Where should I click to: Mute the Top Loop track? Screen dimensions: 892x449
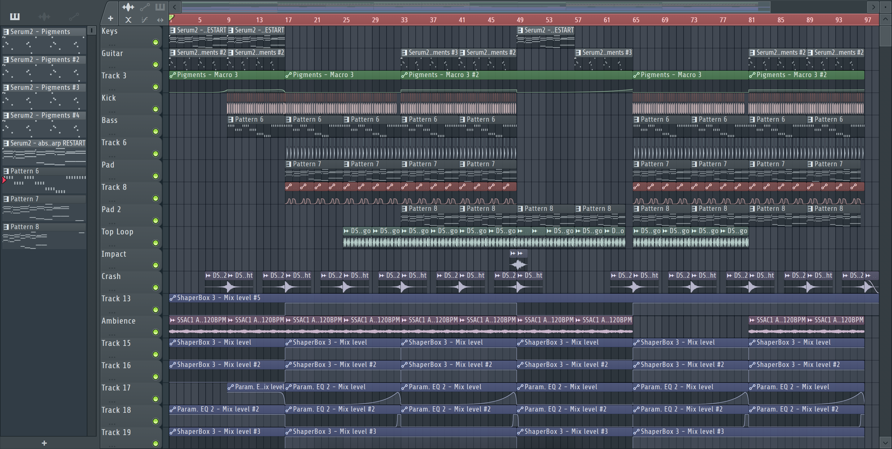155,243
